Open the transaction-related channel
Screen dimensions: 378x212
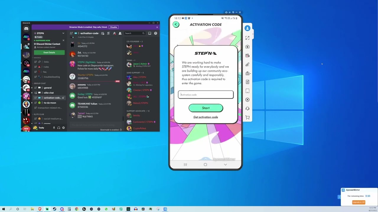(49, 108)
